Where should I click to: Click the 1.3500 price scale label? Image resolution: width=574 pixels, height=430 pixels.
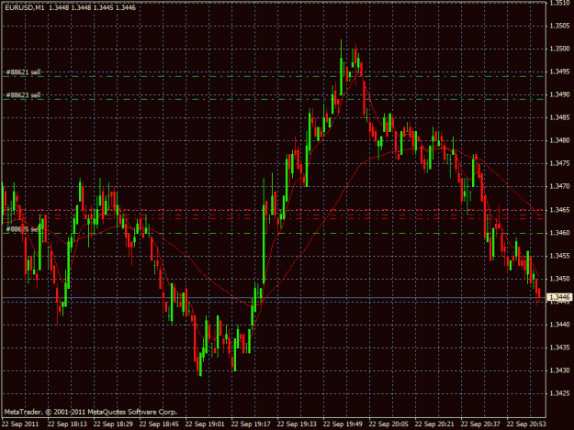point(559,49)
